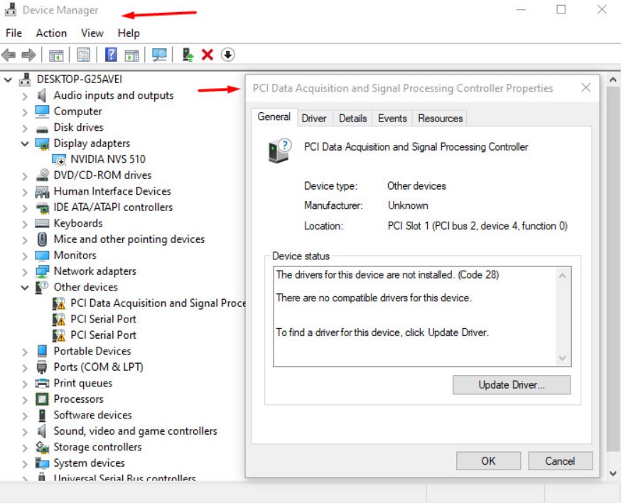Switch to the Events tab
This screenshot has height=503, width=621.
392,119
